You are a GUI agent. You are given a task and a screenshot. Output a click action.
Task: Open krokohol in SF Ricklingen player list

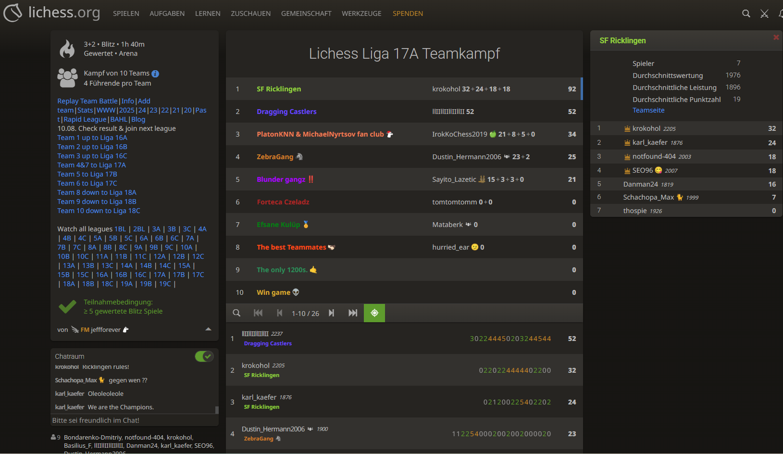tap(686, 128)
